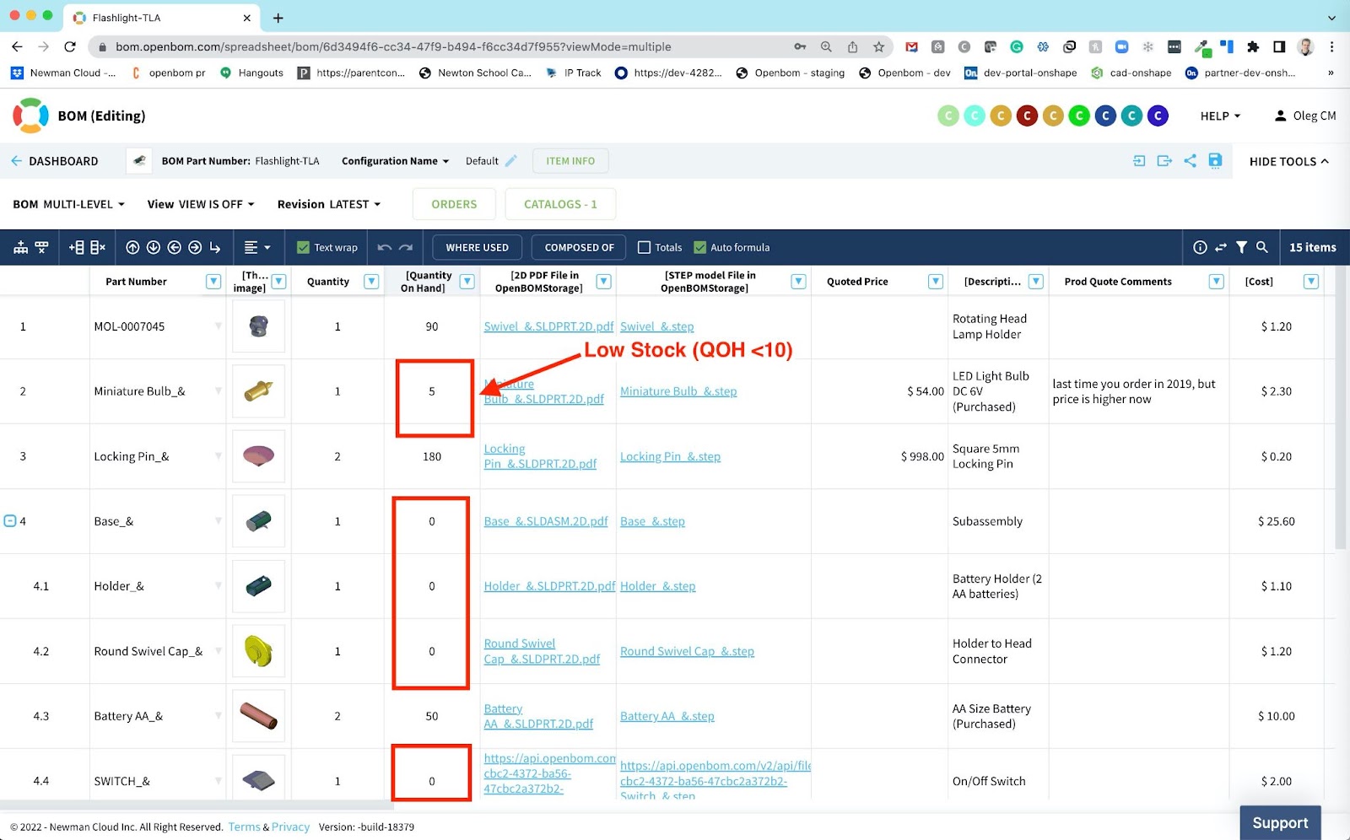Bookmark this page with star icon
1350x840 pixels.
(879, 47)
